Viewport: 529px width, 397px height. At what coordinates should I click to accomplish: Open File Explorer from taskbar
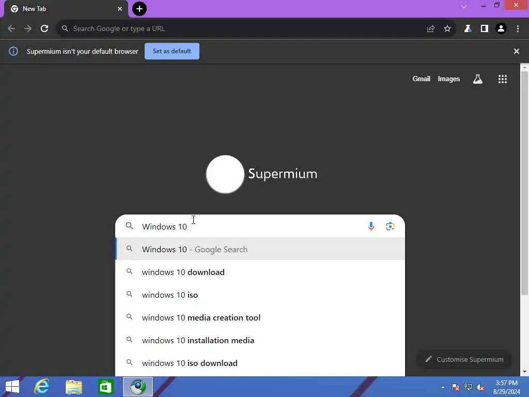coord(74,387)
